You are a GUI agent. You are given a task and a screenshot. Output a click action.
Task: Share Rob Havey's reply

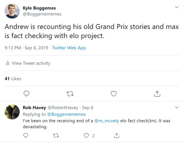pos(117,135)
